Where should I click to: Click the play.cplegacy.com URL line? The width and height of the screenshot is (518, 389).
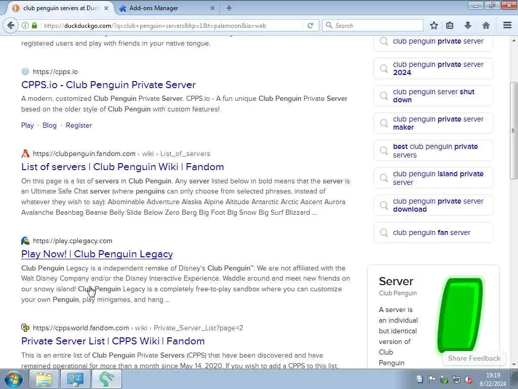72,241
